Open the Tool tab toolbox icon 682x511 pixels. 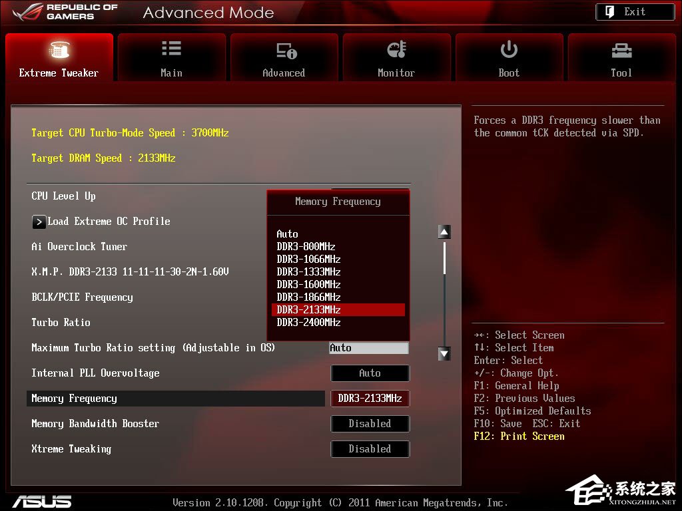[x=621, y=50]
